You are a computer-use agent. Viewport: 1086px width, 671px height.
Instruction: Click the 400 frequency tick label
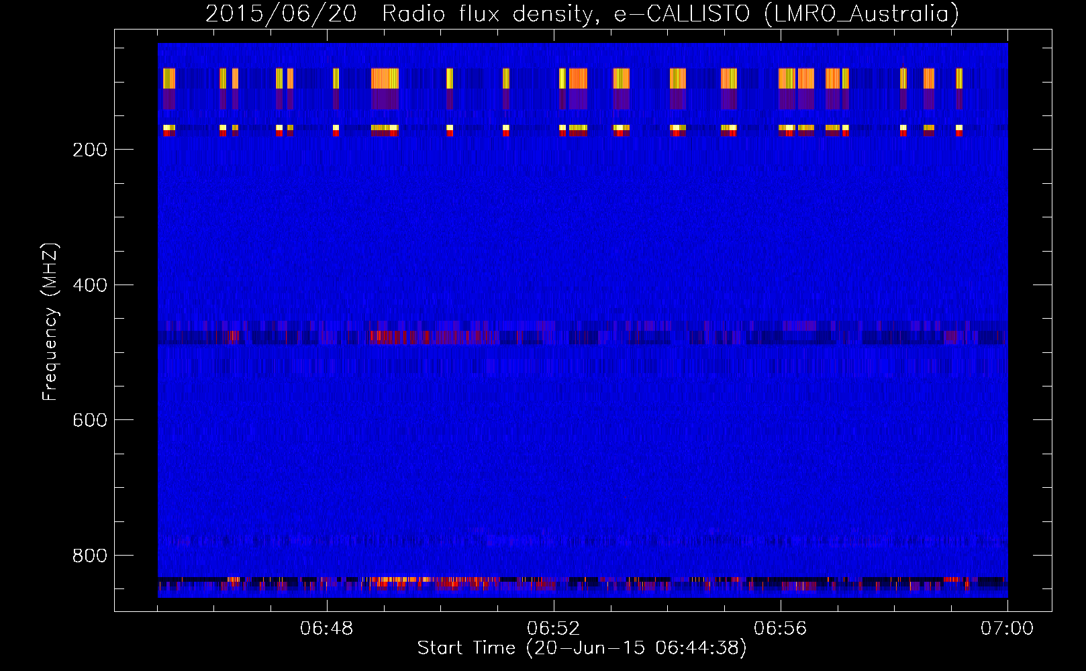[89, 285]
